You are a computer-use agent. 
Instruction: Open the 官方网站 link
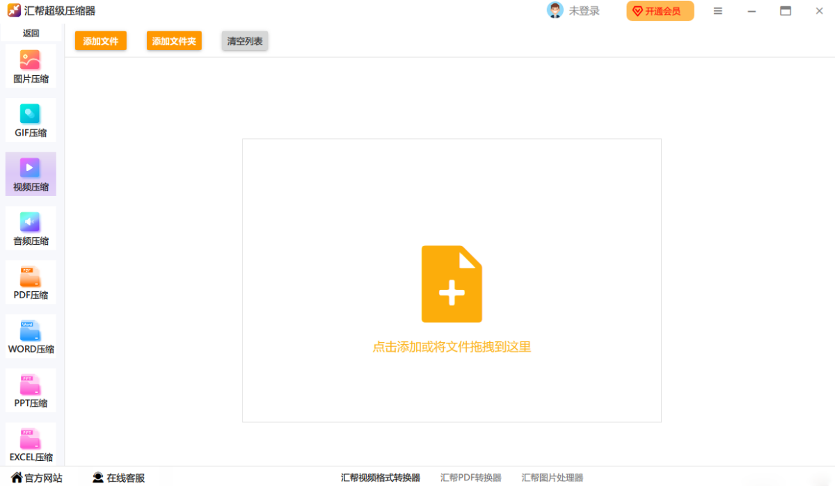pyautogui.click(x=37, y=478)
